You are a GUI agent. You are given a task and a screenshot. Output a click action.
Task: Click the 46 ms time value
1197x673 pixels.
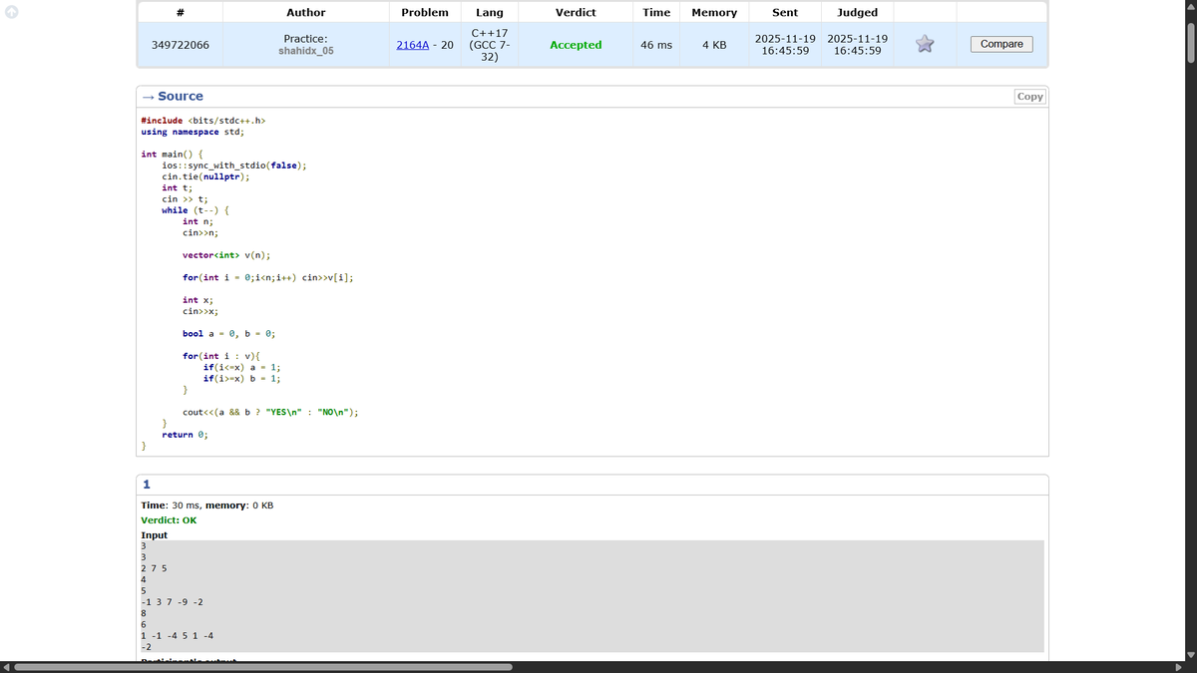[656, 45]
